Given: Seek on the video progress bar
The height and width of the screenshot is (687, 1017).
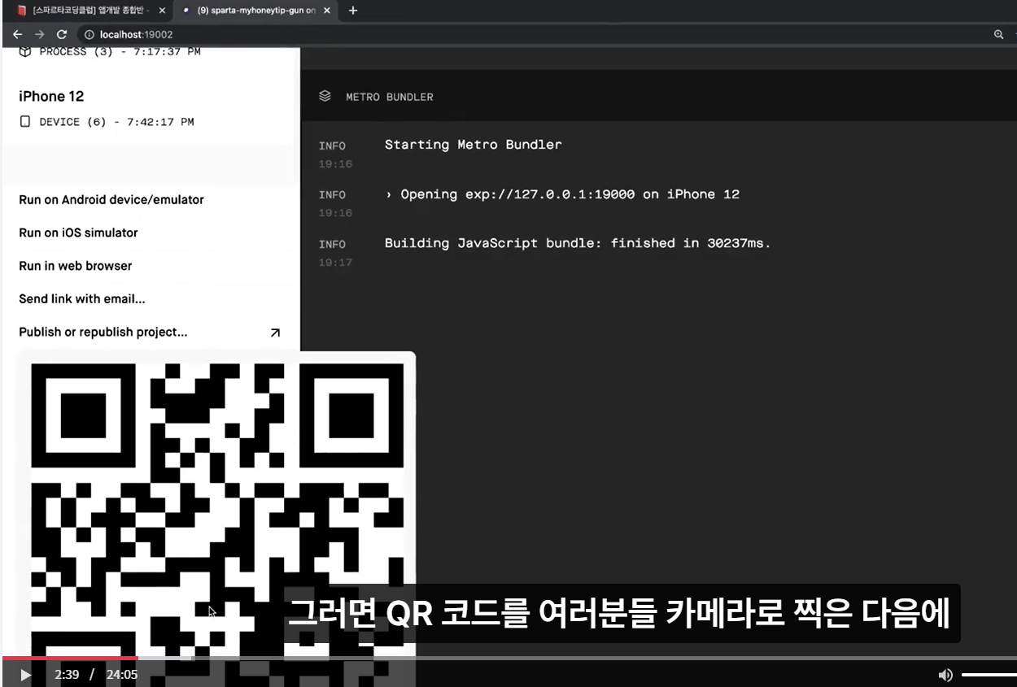Looking at the screenshot, I should pos(508,658).
